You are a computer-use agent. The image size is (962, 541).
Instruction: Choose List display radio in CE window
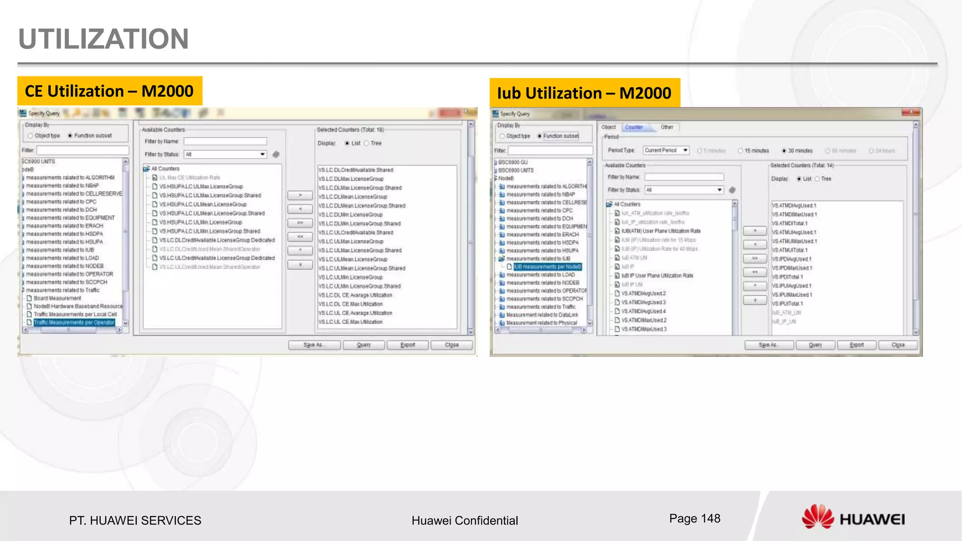(x=347, y=143)
